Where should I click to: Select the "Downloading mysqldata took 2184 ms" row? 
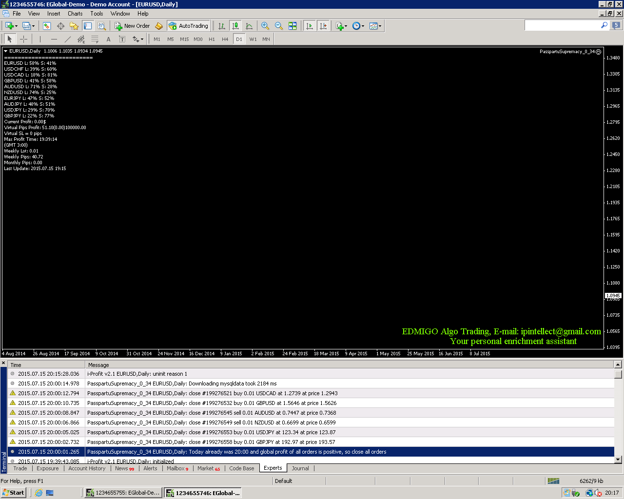click(x=311, y=384)
